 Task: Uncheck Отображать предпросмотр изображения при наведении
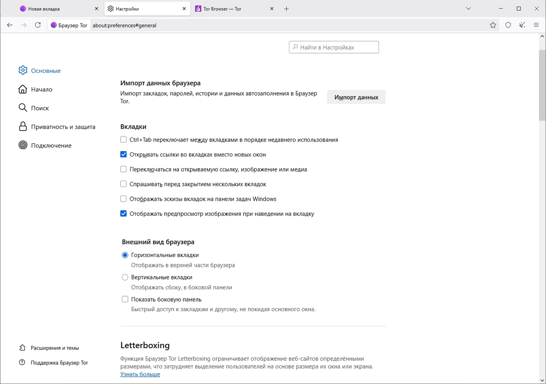123,213
